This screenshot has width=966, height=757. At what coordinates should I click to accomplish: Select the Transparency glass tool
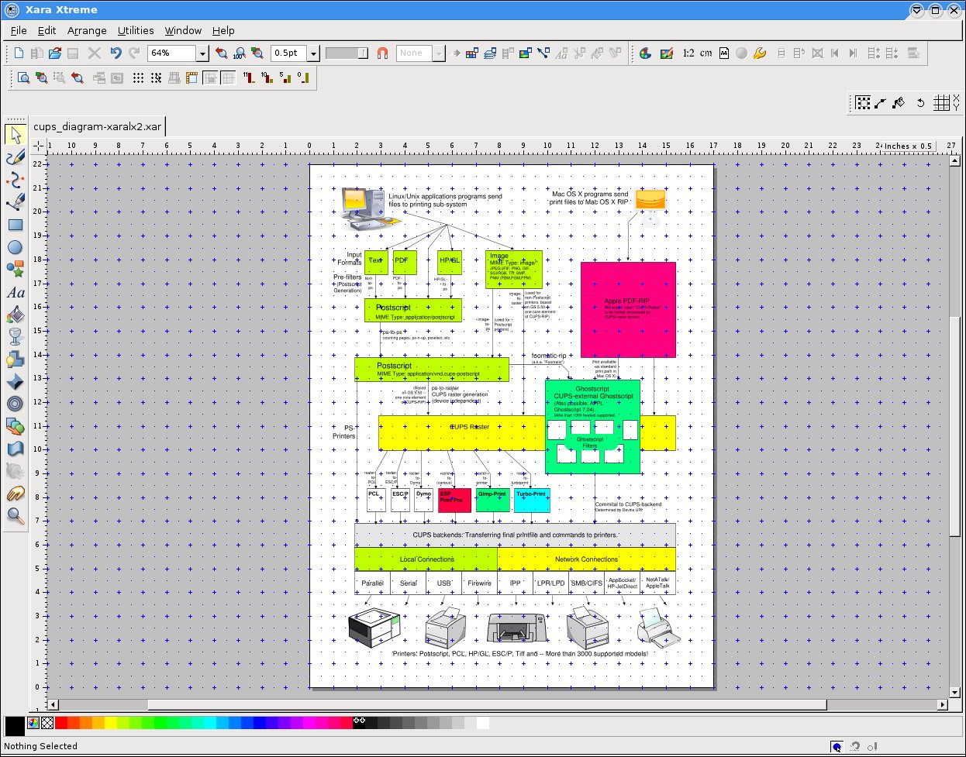pos(16,336)
